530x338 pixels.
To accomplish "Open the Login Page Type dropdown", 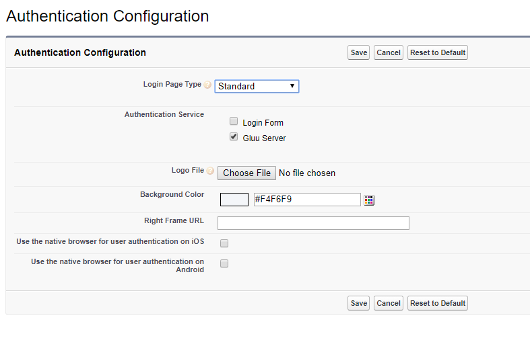I will (x=257, y=86).
